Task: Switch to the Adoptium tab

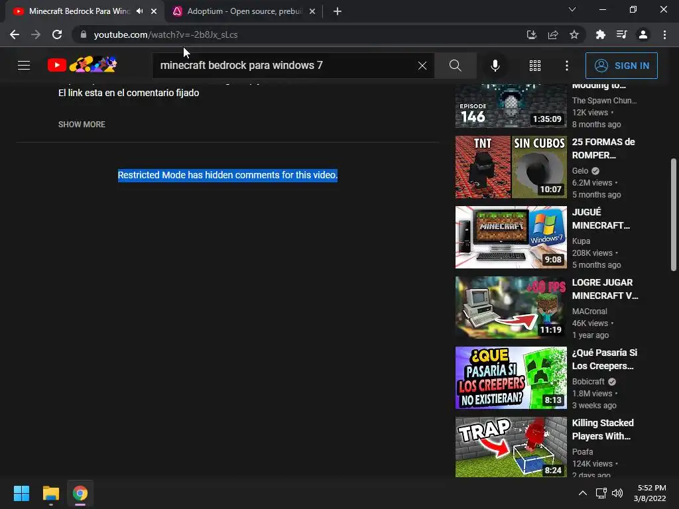Action: [x=244, y=11]
